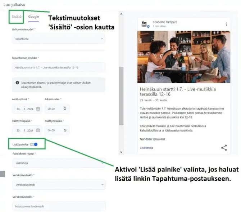241x212 pixels.
Task: Open the clock icon for Alkamisaika
Action: coord(65,109)
